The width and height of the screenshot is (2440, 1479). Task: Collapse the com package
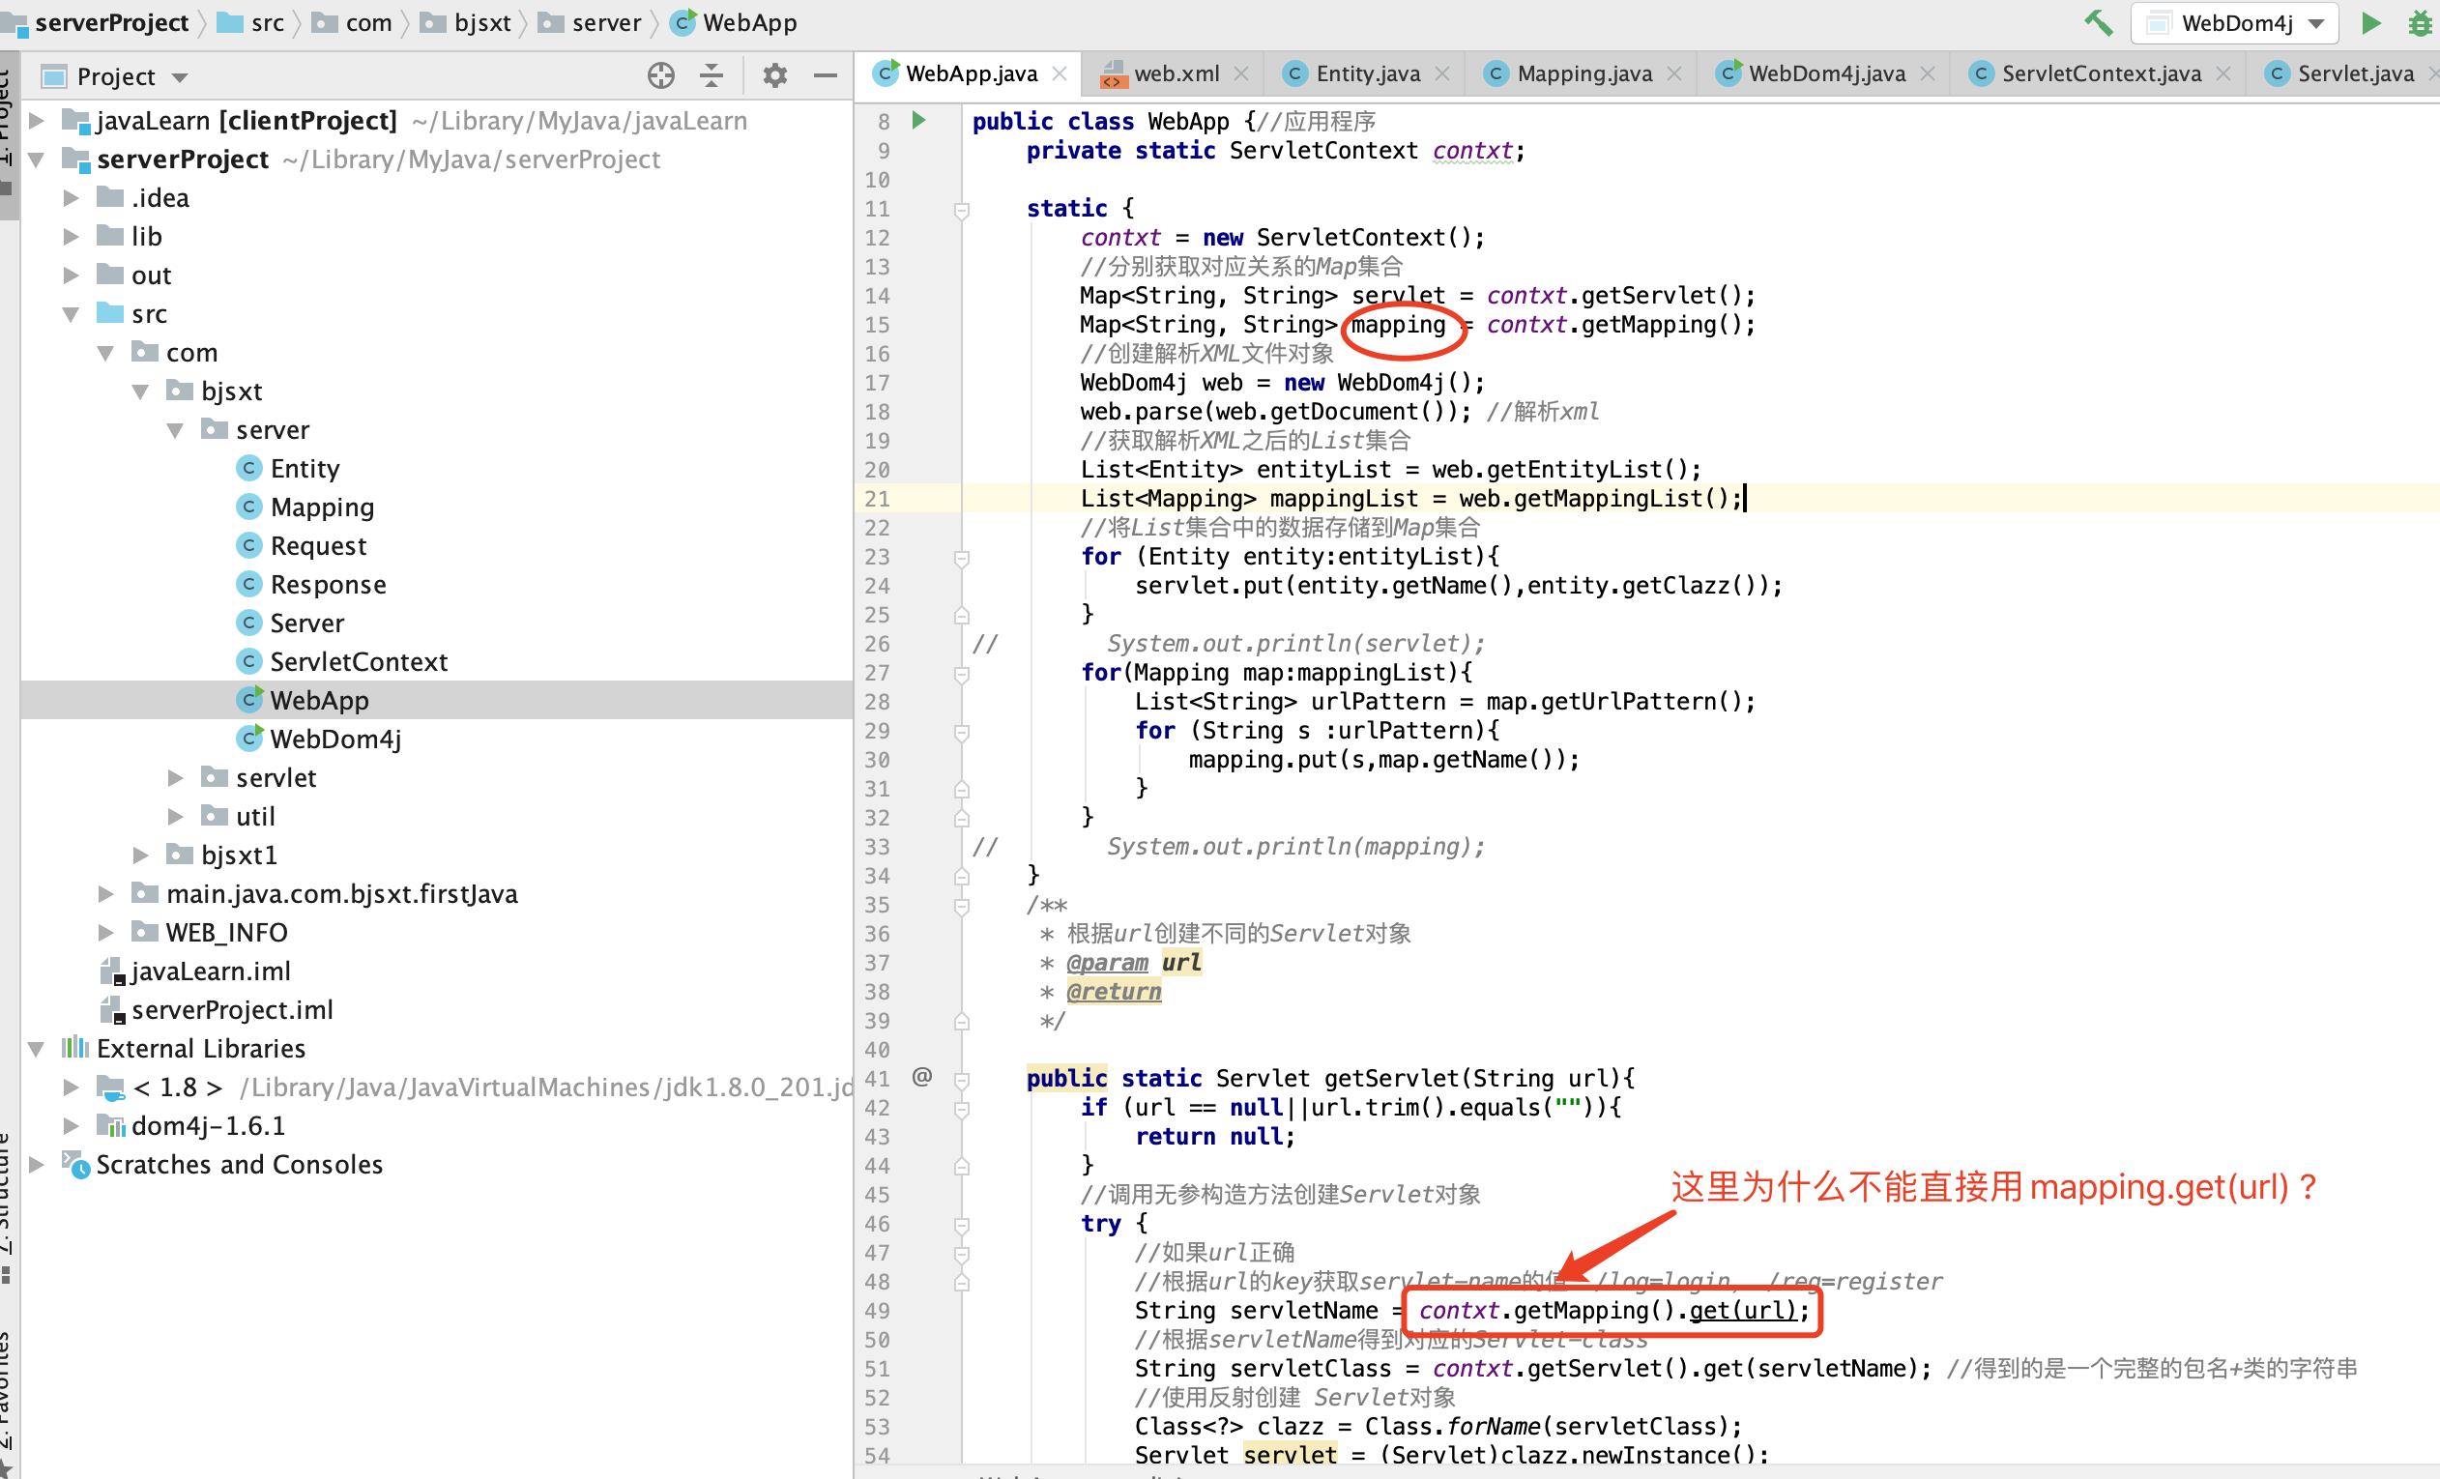pyautogui.click(x=106, y=353)
